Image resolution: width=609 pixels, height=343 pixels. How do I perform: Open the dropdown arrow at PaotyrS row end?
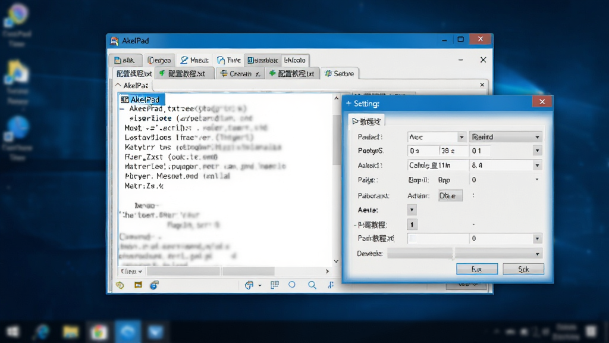pyautogui.click(x=537, y=151)
